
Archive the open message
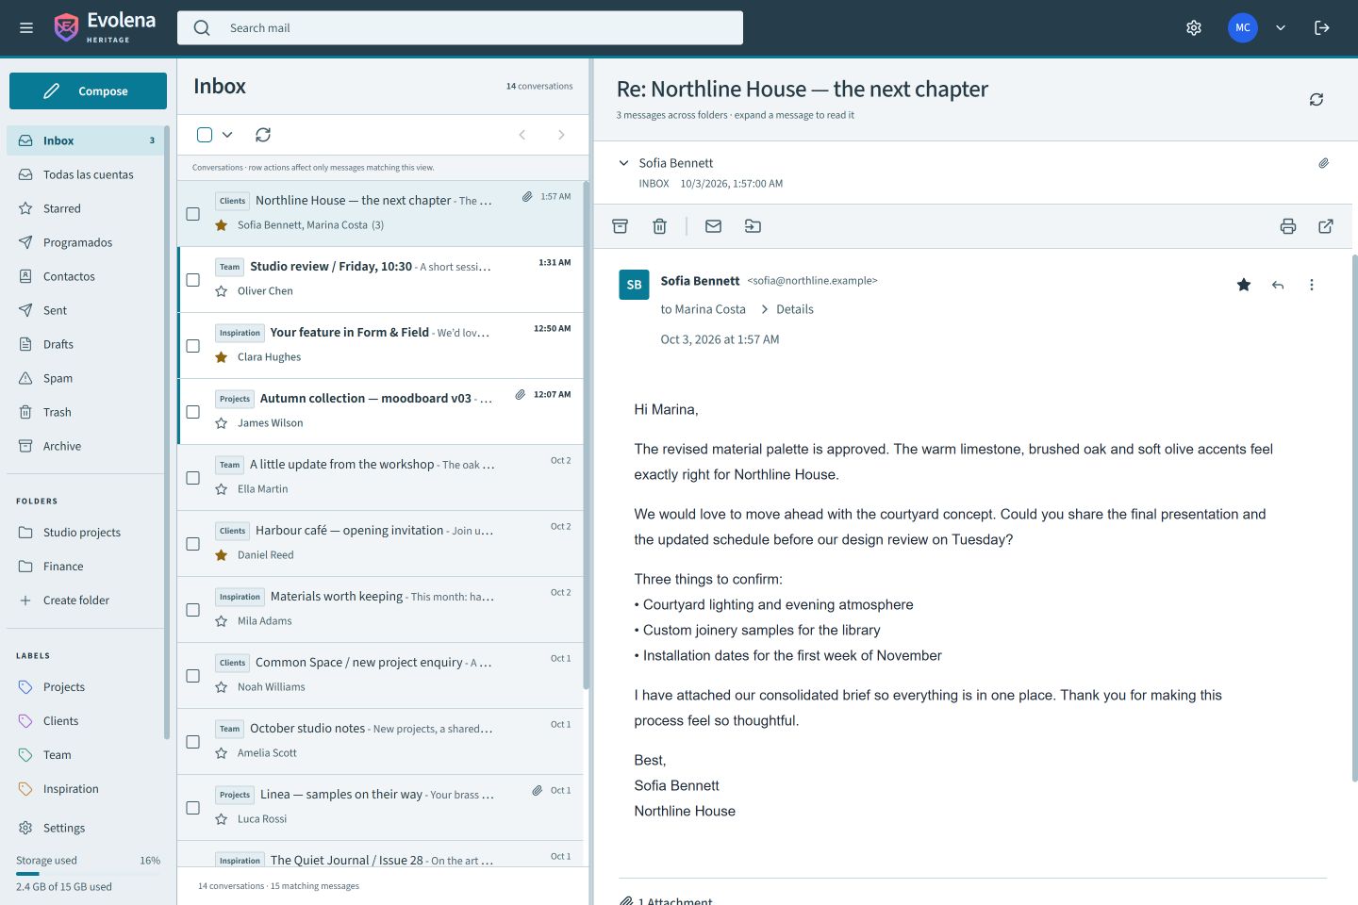tap(620, 226)
